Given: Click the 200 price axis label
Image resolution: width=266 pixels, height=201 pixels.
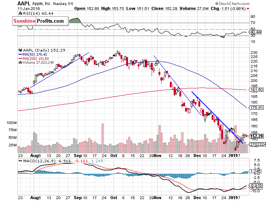Looking at the screenshot, I should [254, 81].
